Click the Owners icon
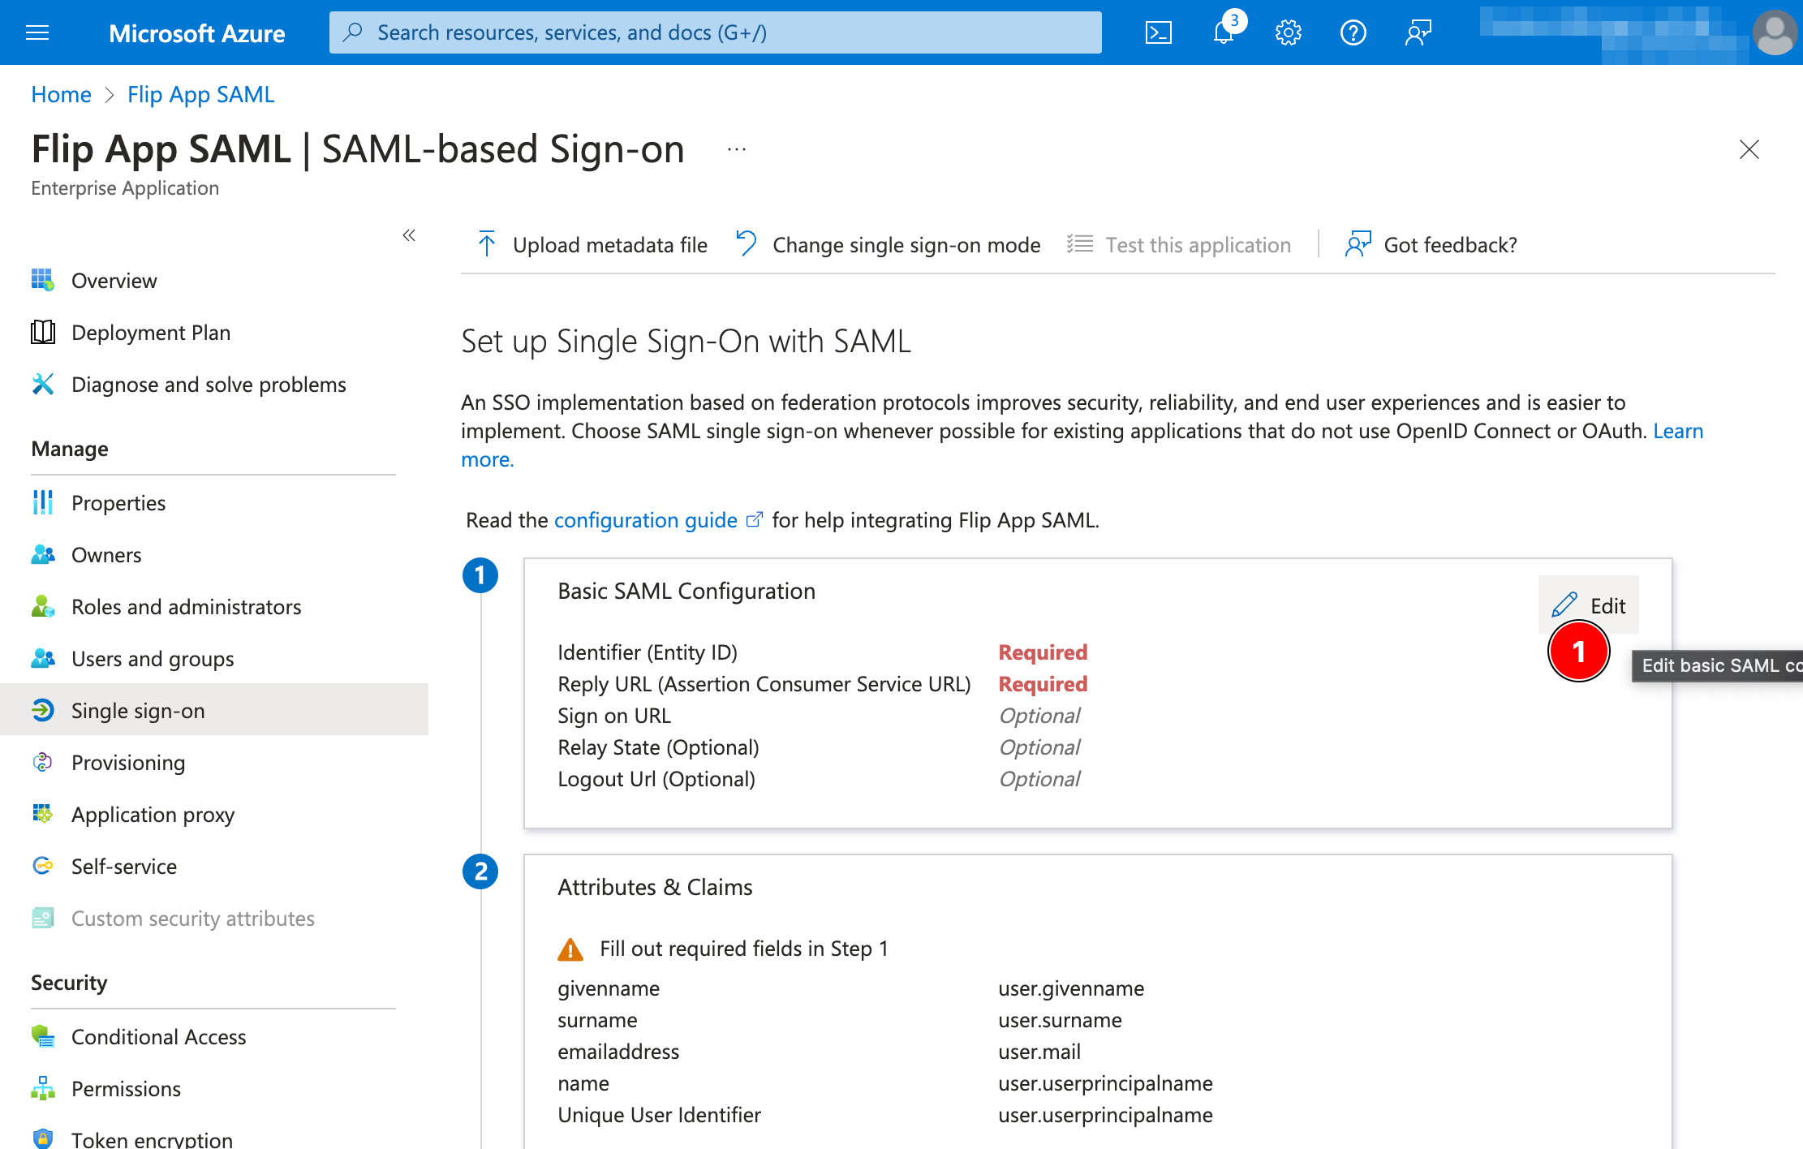Image resolution: width=1803 pixels, height=1149 pixels. pos(42,554)
